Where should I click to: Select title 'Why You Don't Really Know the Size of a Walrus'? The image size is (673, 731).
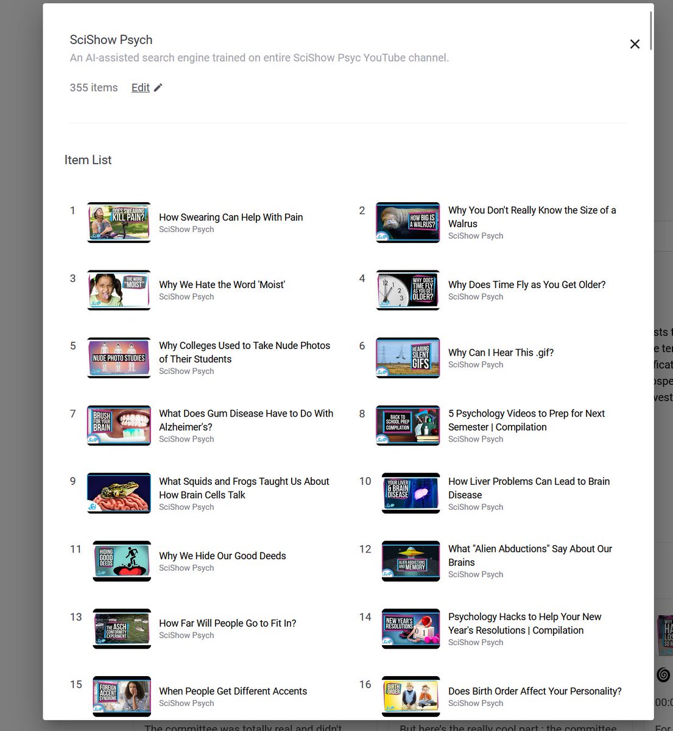coord(532,217)
